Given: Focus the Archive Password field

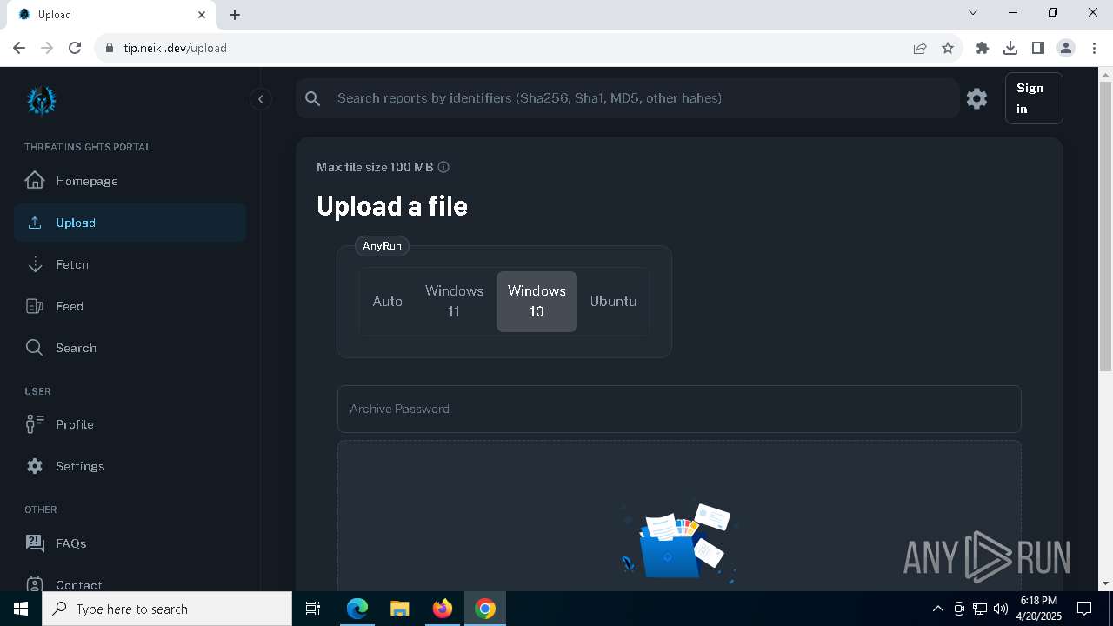Looking at the screenshot, I should pyautogui.click(x=679, y=409).
